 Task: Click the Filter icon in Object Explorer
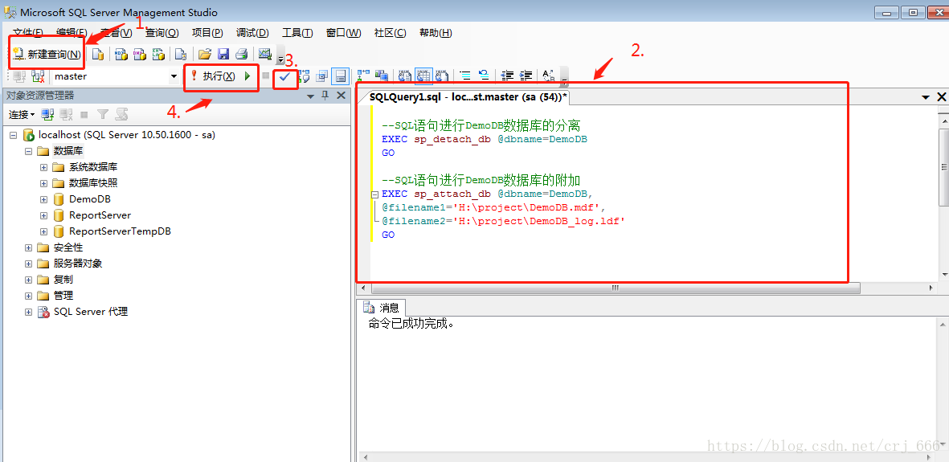pyautogui.click(x=103, y=114)
